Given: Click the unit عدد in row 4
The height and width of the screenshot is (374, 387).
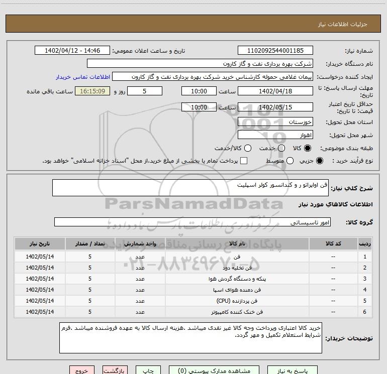Looking at the screenshot, I should 140,290.
